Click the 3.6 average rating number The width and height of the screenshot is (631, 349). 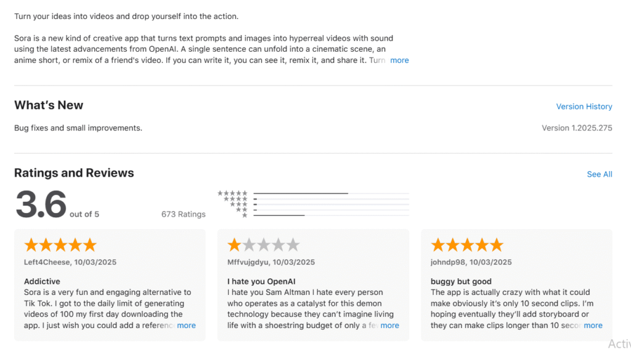pyautogui.click(x=41, y=204)
